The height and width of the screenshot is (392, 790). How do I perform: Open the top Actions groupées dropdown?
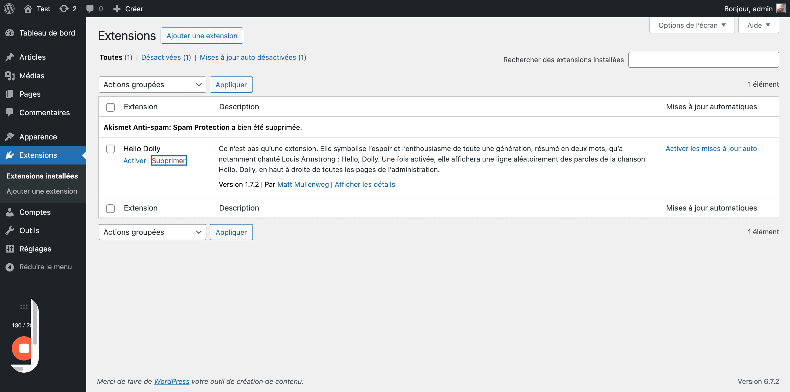pyautogui.click(x=153, y=85)
